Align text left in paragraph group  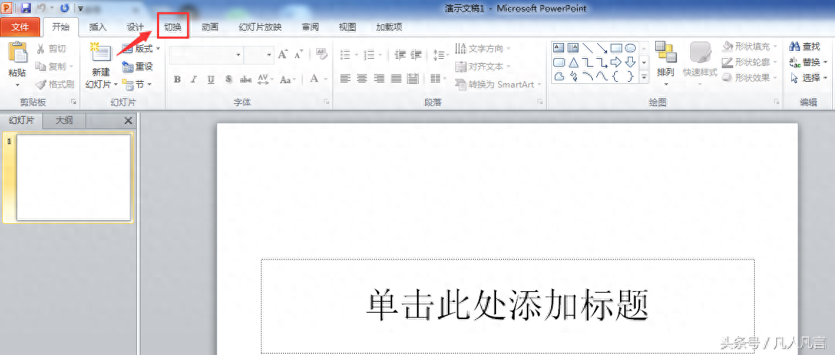coord(345,79)
